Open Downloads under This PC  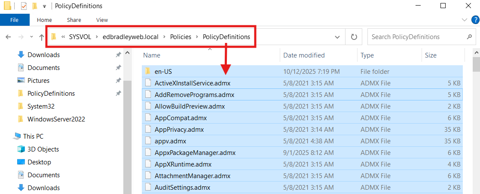(x=43, y=188)
